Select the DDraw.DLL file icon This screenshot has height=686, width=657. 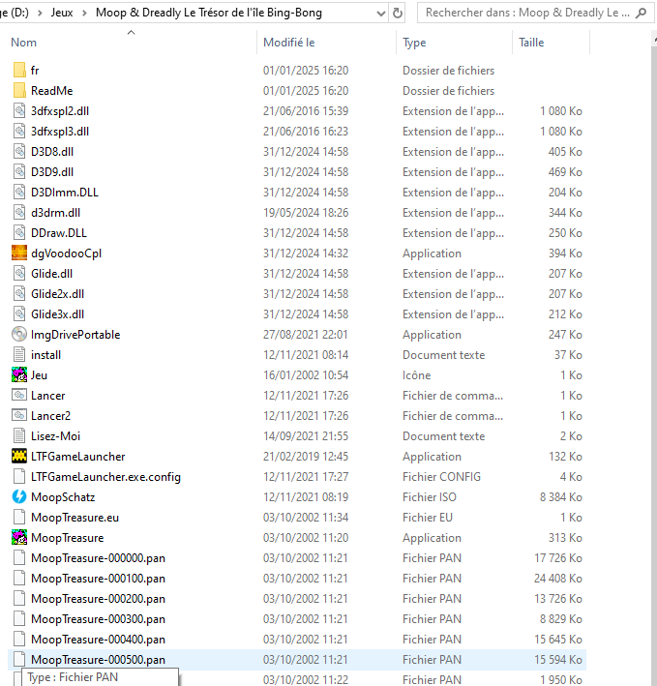point(19,233)
